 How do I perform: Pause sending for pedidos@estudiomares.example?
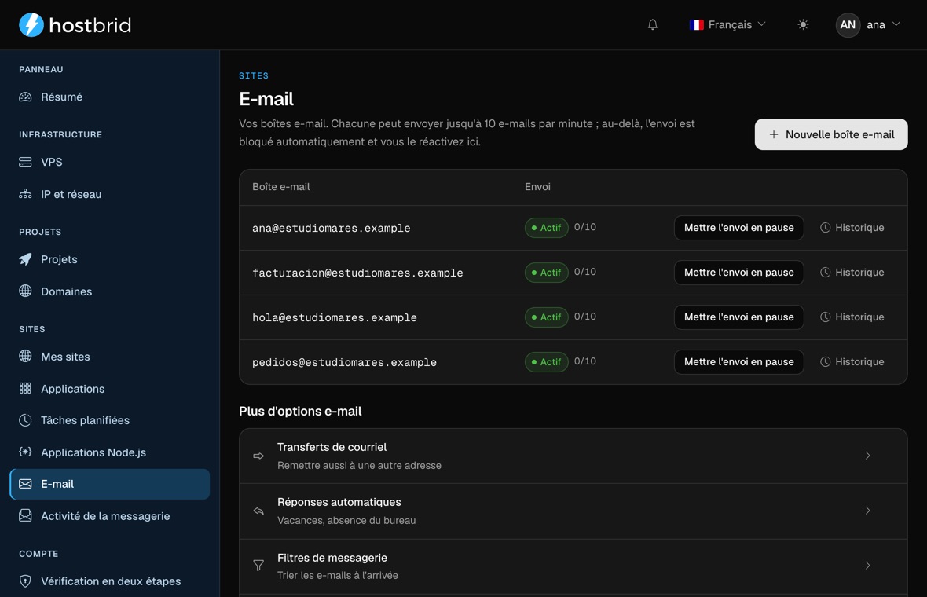tap(739, 362)
